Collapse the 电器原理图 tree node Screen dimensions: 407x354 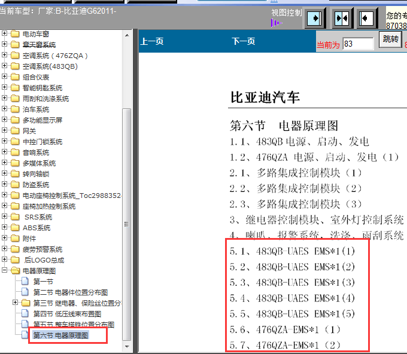pos(4,270)
